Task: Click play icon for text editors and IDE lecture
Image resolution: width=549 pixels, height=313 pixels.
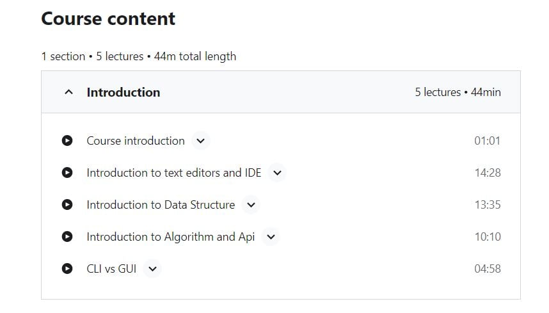Action: click(67, 173)
